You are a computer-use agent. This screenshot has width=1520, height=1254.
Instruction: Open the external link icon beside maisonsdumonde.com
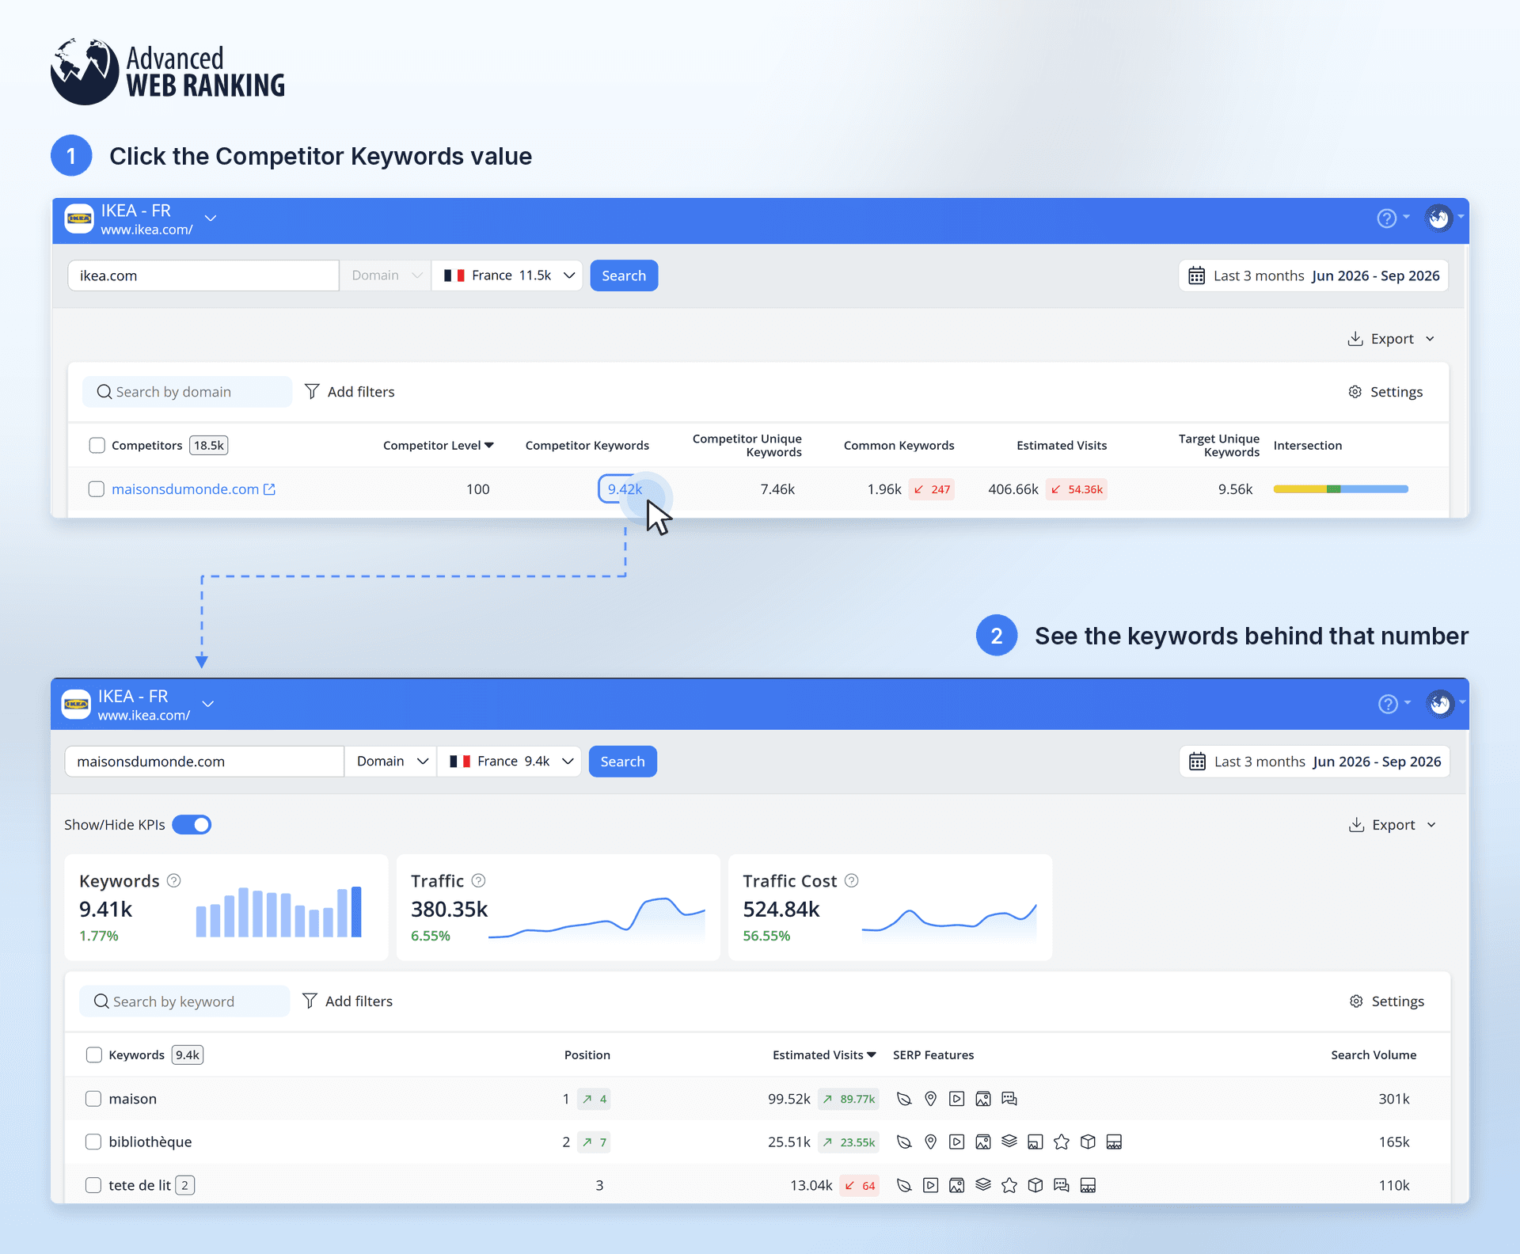pyautogui.click(x=269, y=489)
